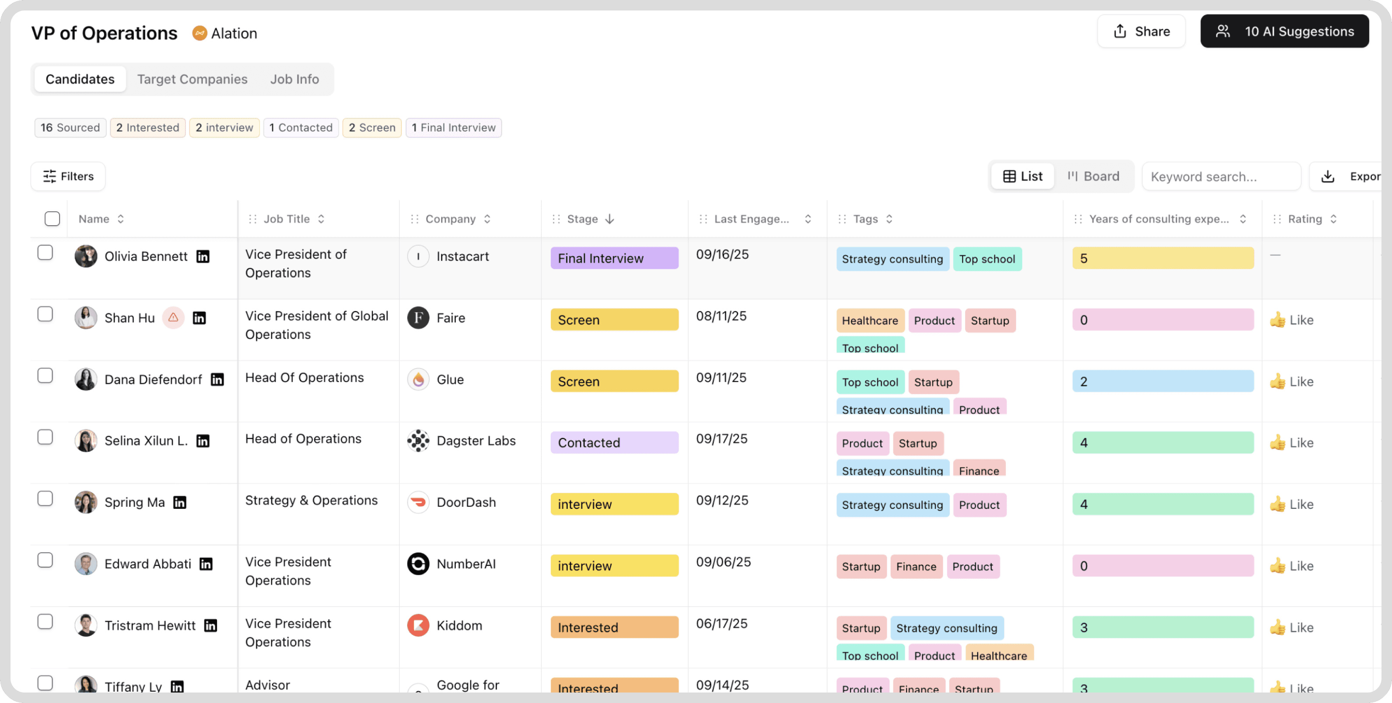
Task: Open the Final Interview stage dropdown for Olivia Bennett
Action: click(615, 258)
